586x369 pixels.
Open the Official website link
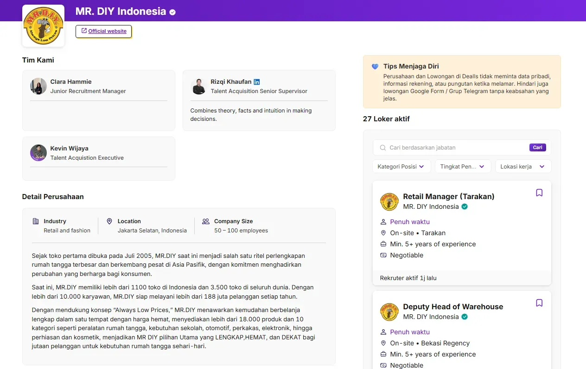(104, 31)
